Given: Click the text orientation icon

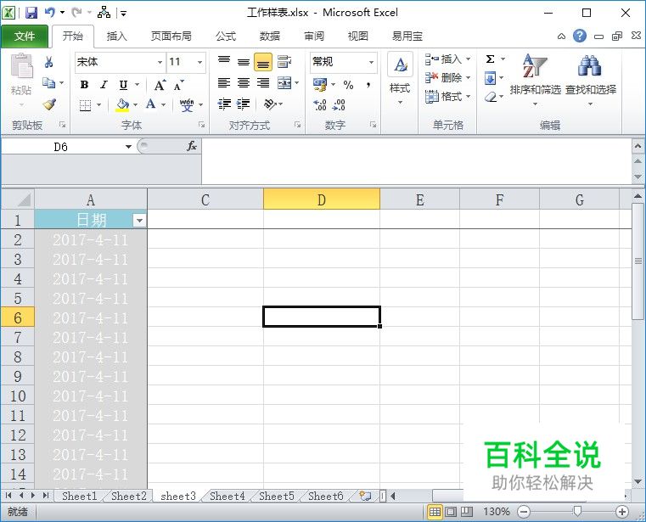Looking at the screenshot, I should coord(270,104).
